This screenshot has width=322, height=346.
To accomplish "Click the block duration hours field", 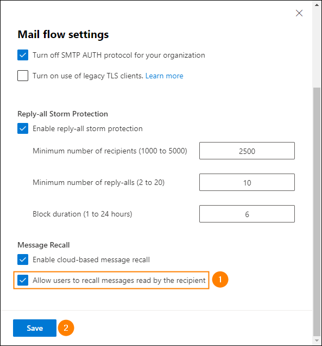I will tap(247, 214).
